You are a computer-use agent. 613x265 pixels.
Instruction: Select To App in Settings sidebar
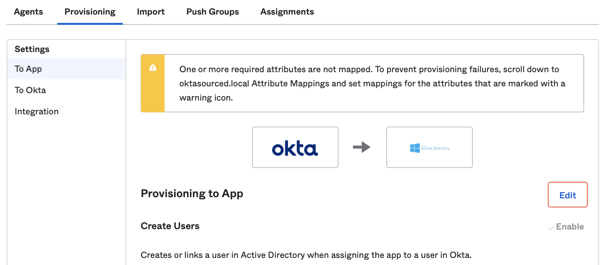coord(67,69)
